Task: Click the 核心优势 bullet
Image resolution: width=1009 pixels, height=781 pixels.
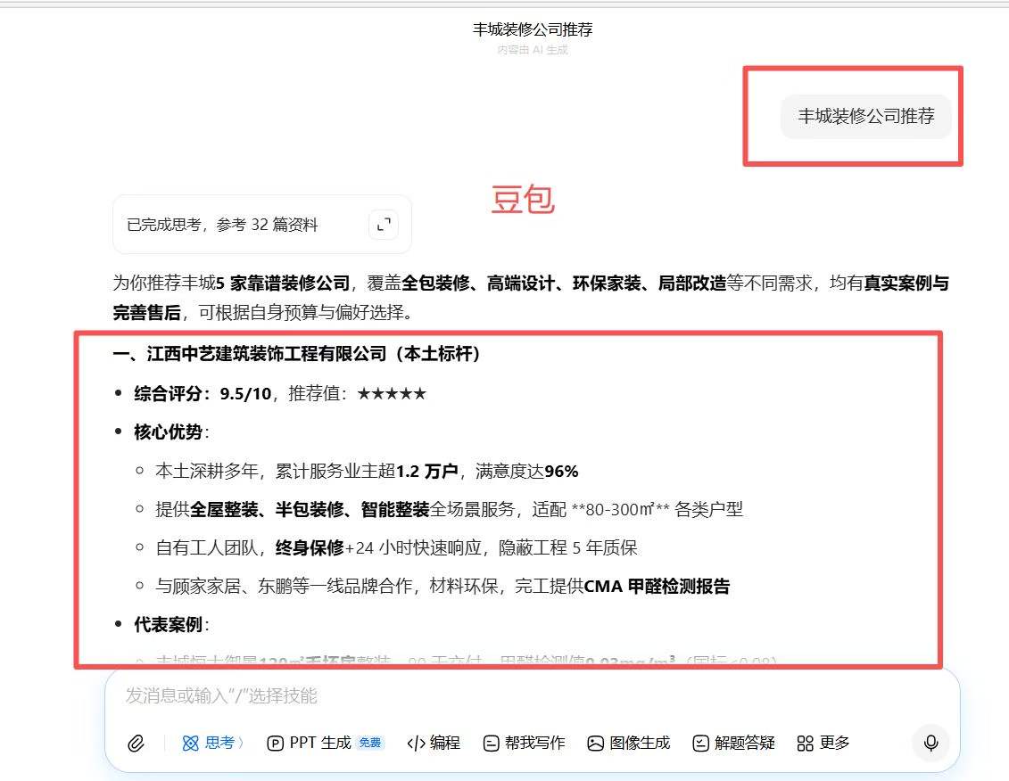Action: [171, 432]
